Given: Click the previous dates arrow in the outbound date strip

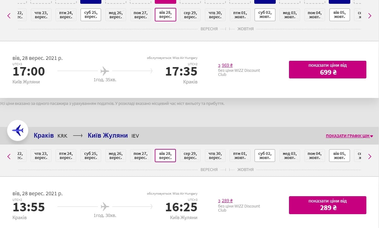Looking at the screenshot, I should [x=9, y=15].
